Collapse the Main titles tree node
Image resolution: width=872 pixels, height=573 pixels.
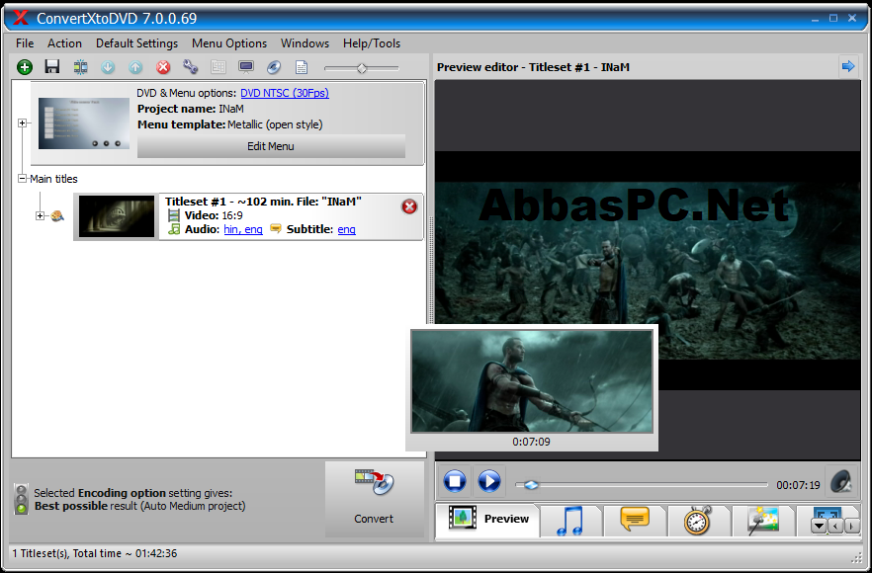pos(22,179)
